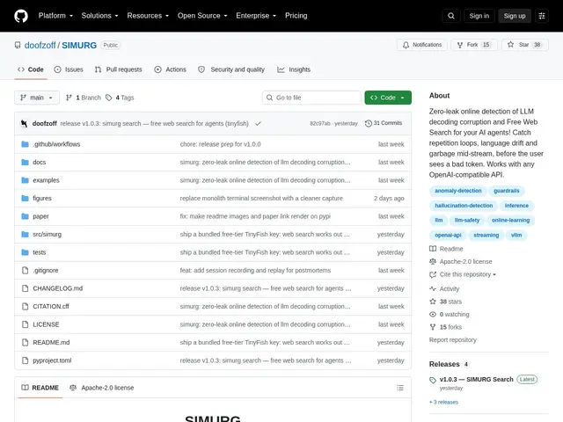Click the Star icon
This screenshot has width=563, height=422.
click(x=510, y=45)
